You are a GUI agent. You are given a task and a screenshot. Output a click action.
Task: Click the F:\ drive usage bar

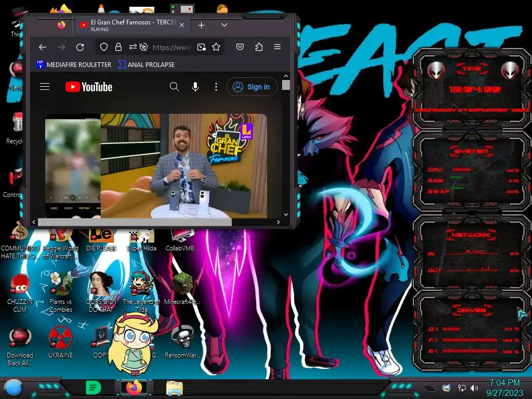[470, 340]
